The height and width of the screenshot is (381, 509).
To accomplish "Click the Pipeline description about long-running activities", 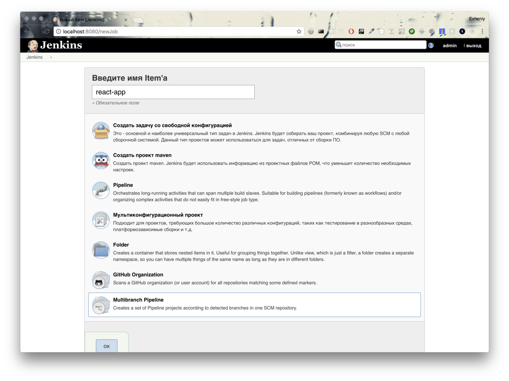I will coord(257,196).
